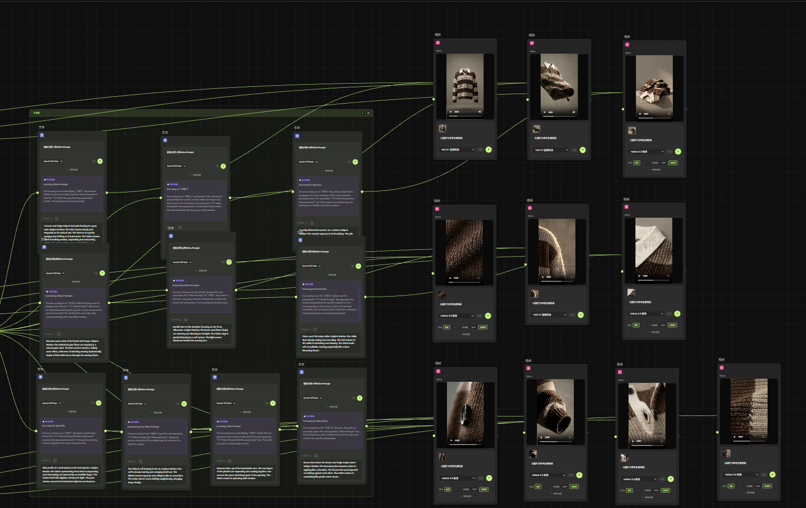Click pink video icon on folded sweater node
806x508 pixels.
click(x=627, y=45)
